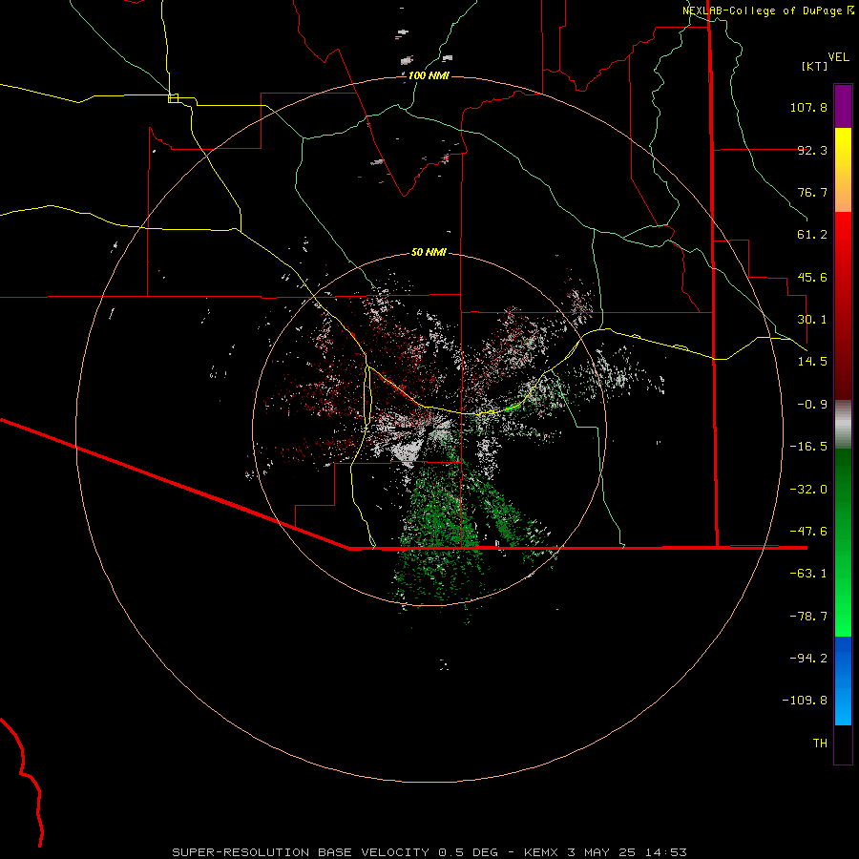Select the -78.7 scale value
Viewport: 859px width, 859px height.
[808, 617]
